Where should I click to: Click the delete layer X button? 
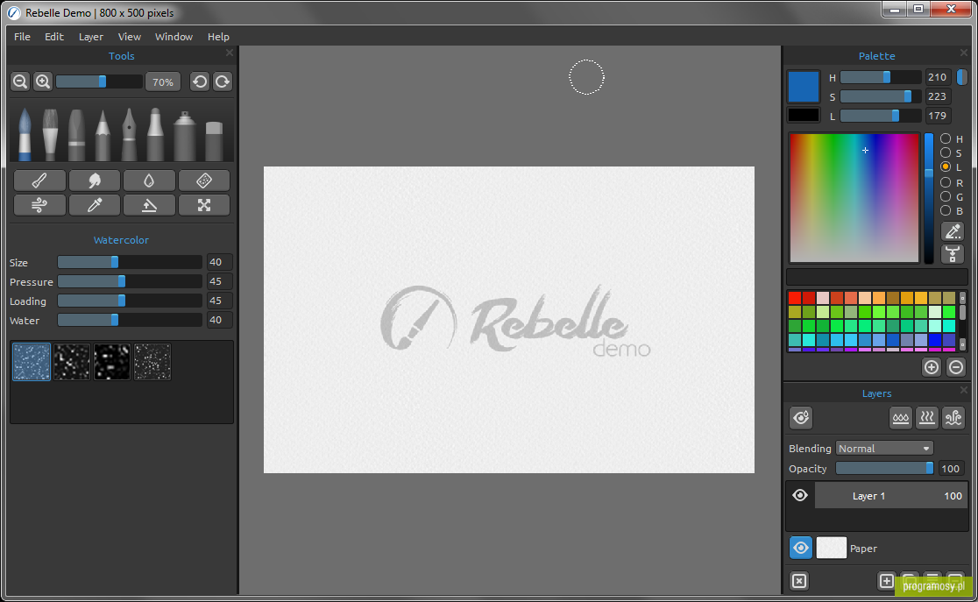[799, 581]
